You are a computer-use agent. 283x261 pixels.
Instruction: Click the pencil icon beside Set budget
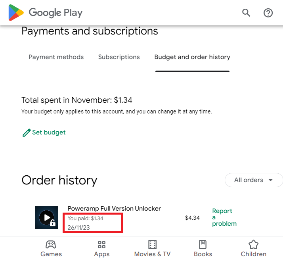(x=26, y=133)
